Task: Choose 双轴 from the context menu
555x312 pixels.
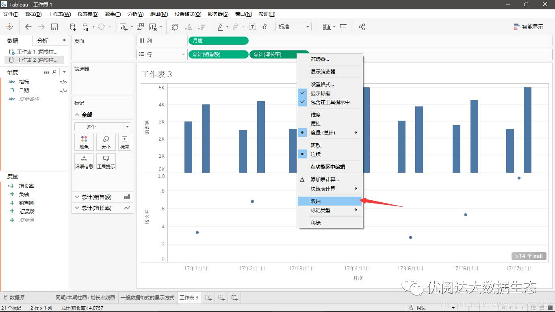Action: coord(330,201)
